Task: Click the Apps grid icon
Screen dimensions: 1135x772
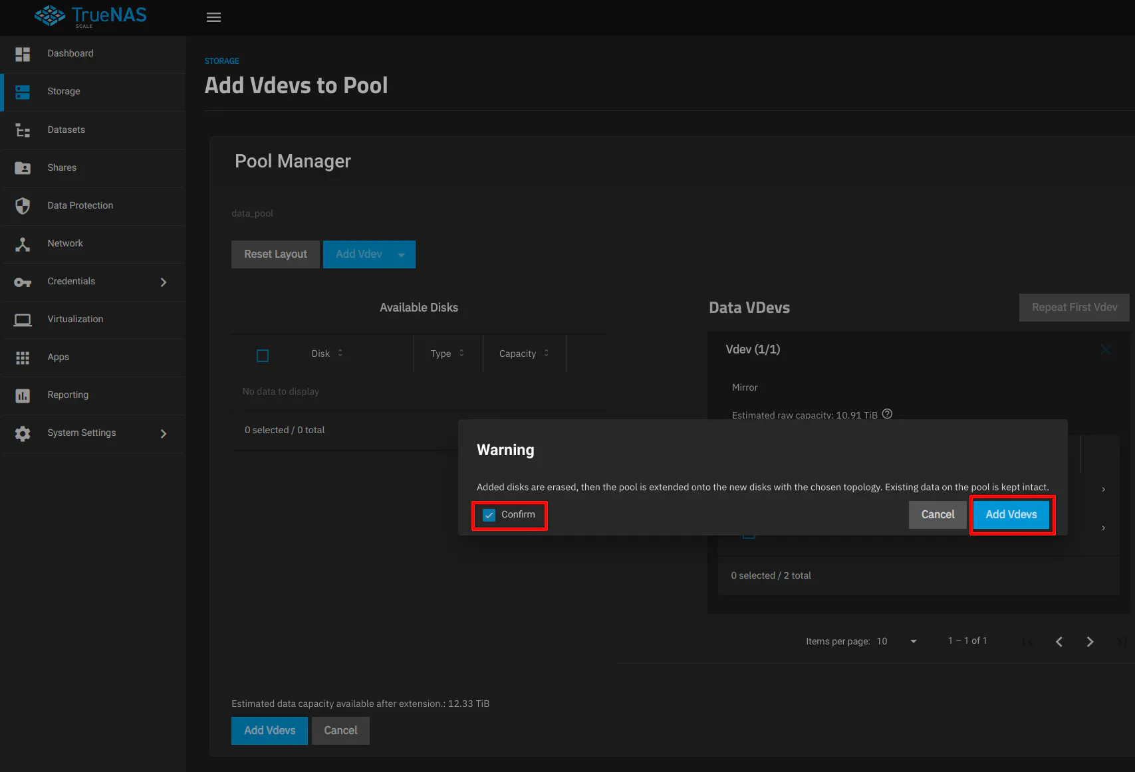Action: pyautogui.click(x=23, y=357)
